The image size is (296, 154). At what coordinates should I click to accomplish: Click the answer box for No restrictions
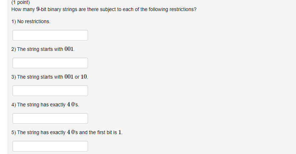tap(50, 35)
